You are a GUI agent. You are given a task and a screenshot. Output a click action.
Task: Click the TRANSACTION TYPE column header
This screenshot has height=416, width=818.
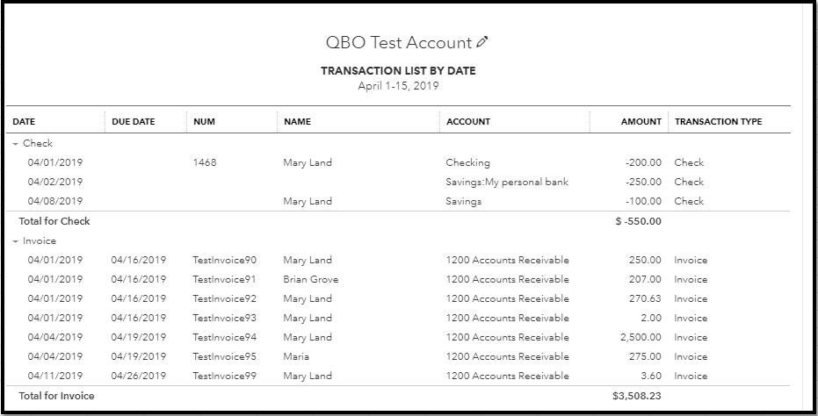tap(718, 122)
